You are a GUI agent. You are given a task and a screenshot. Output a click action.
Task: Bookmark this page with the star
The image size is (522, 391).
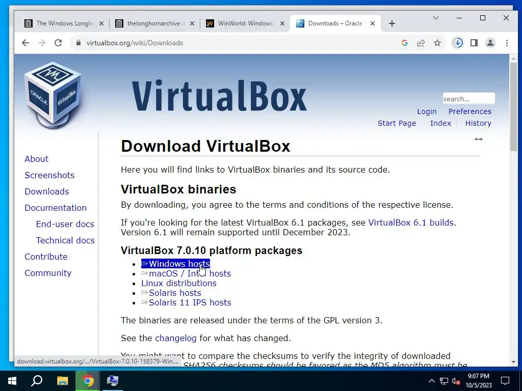[437, 43]
